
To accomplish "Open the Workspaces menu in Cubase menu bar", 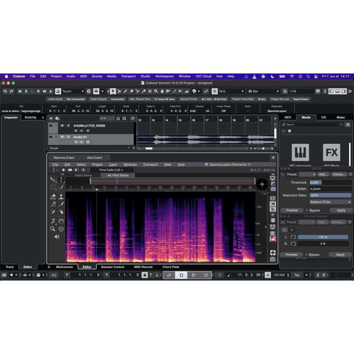I will (x=164, y=76).
